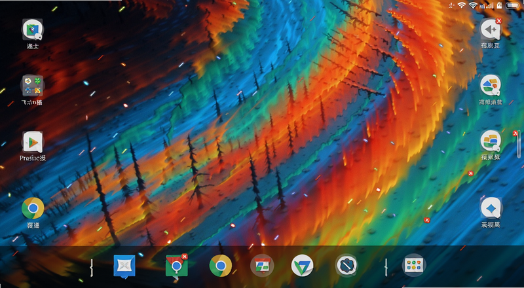This screenshot has height=288, width=524.
Task: Open the Play Store shortcut on the left
Action: (33, 141)
